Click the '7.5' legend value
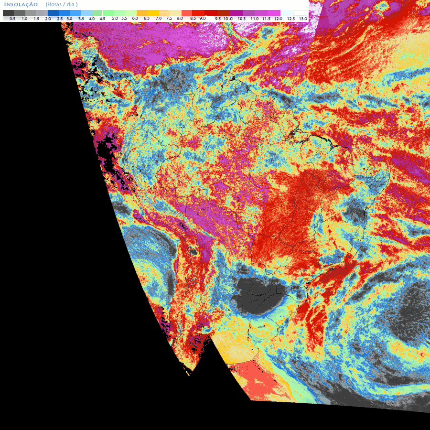The width and height of the screenshot is (430, 430). pos(169,18)
